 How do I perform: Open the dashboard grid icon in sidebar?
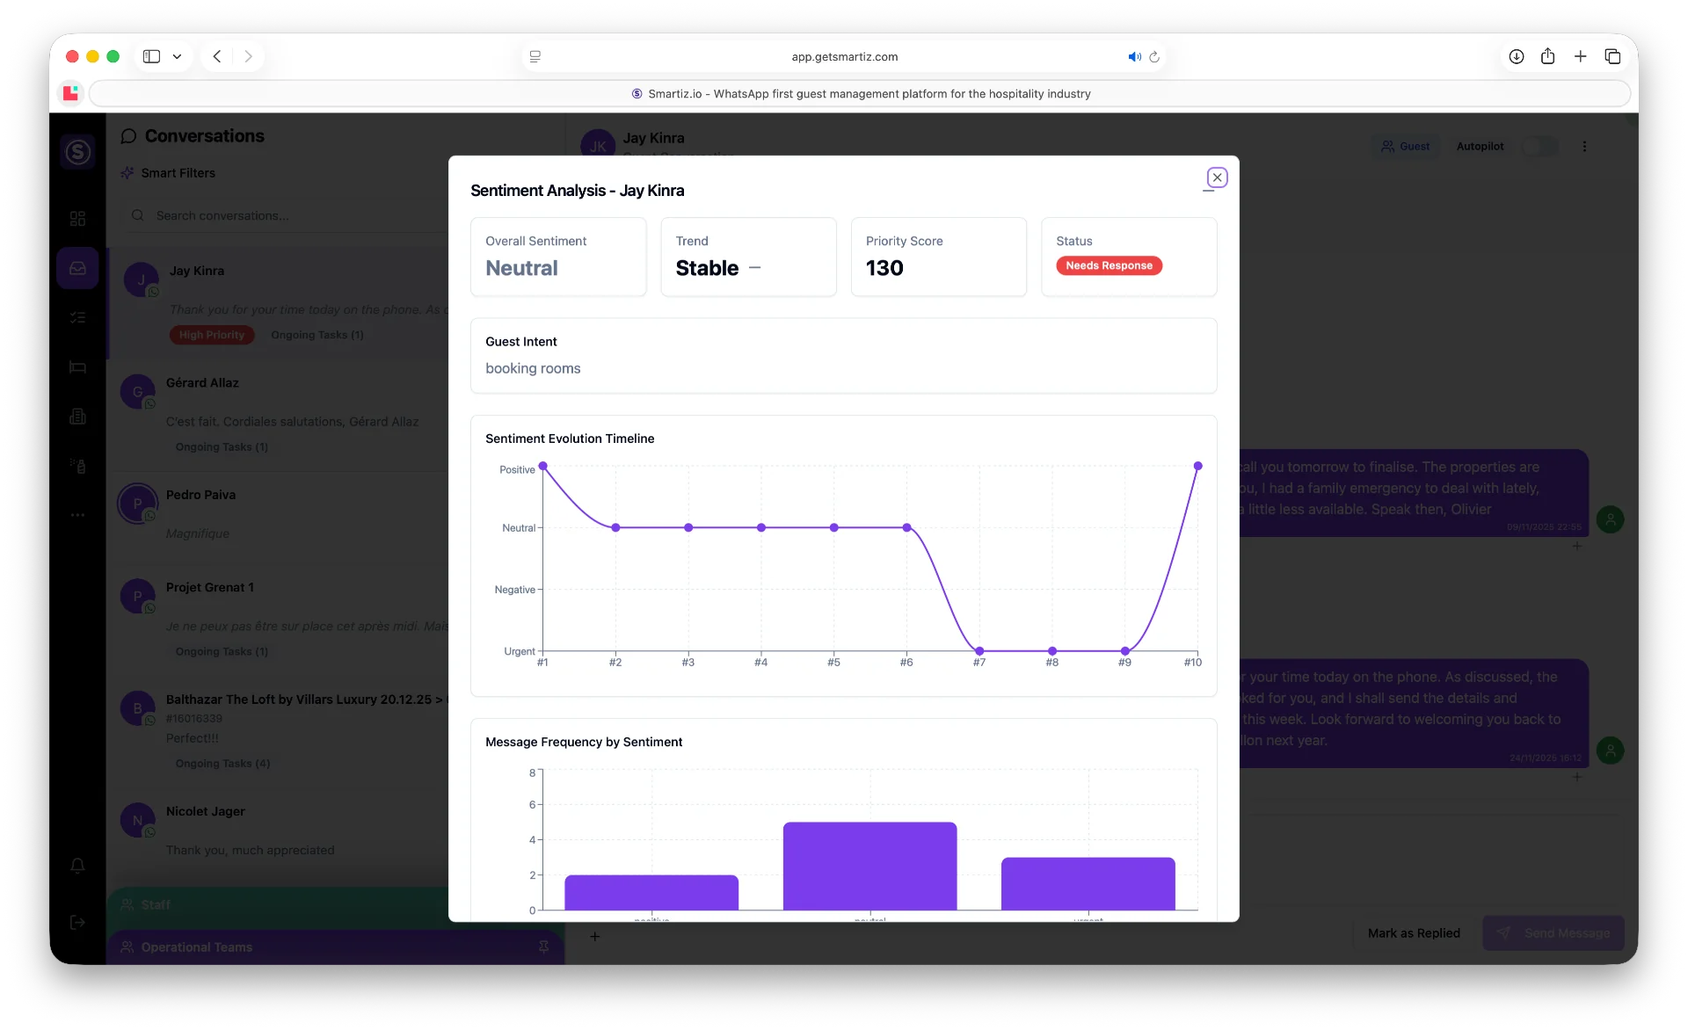pos(78,218)
